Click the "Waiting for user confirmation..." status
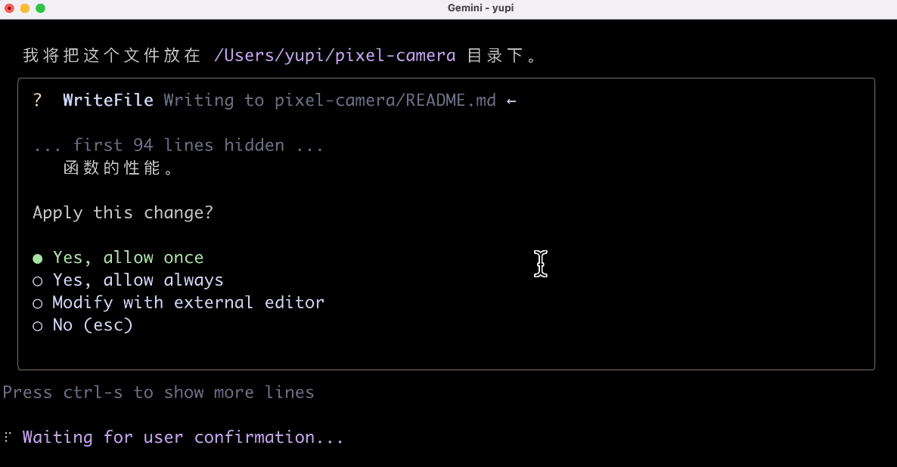Image resolution: width=897 pixels, height=467 pixels. click(183, 438)
